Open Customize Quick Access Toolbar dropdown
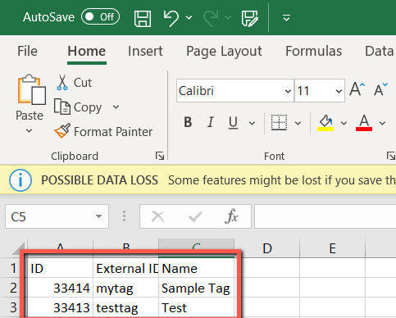The image size is (396, 318). 286,18
